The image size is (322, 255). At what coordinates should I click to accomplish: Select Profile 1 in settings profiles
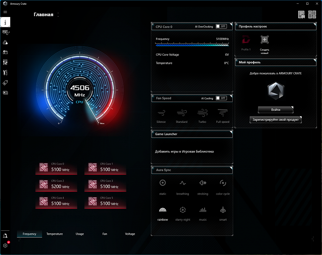pyautogui.click(x=246, y=43)
